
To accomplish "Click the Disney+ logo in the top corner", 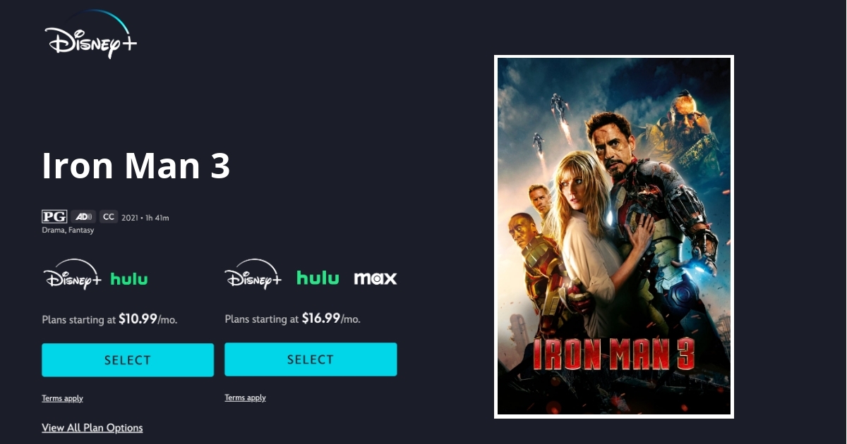I will (x=90, y=35).
